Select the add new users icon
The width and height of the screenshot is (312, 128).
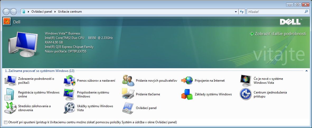pyautogui.click(x=129, y=81)
